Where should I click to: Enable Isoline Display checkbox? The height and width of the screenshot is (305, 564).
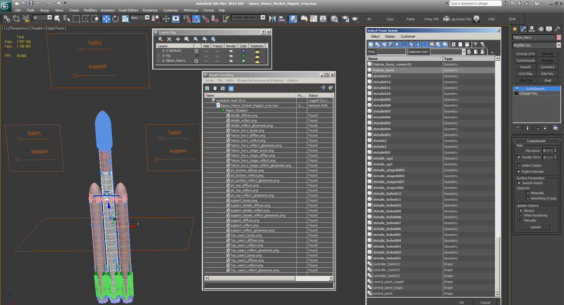coord(519,165)
